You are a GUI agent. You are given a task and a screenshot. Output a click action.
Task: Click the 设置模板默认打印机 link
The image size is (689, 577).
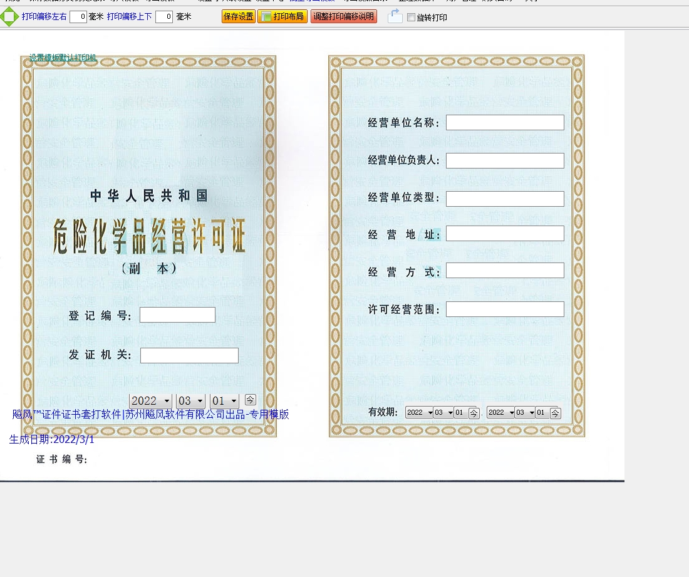click(63, 58)
